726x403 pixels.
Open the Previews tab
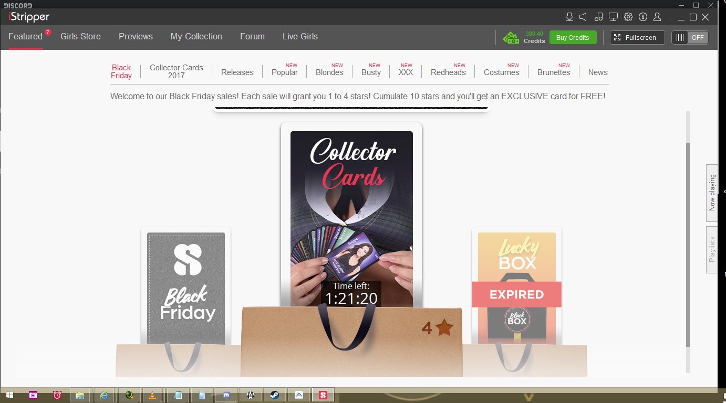(136, 36)
